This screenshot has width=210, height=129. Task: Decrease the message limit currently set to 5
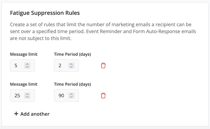[x=27, y=67]
